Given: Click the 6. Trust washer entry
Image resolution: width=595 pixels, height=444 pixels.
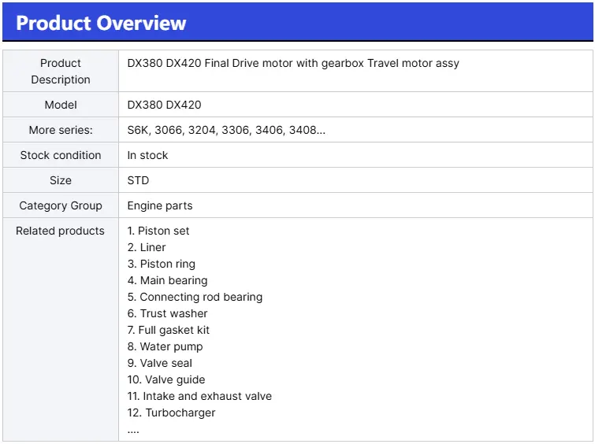Looking at the screenshot, I should pos(167,313).
